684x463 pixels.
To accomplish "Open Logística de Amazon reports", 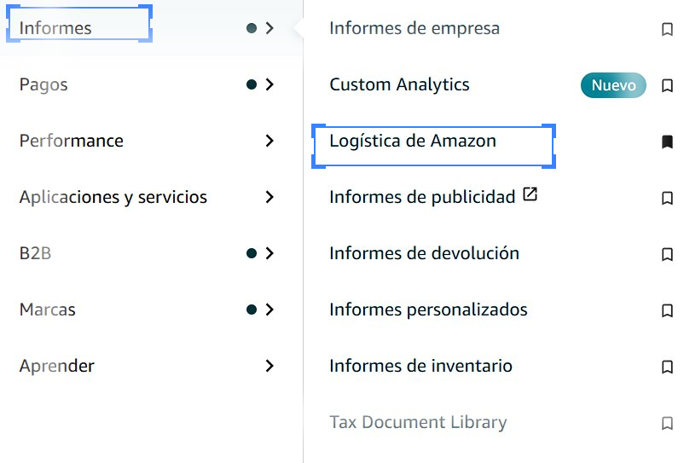I will point(413,141).
